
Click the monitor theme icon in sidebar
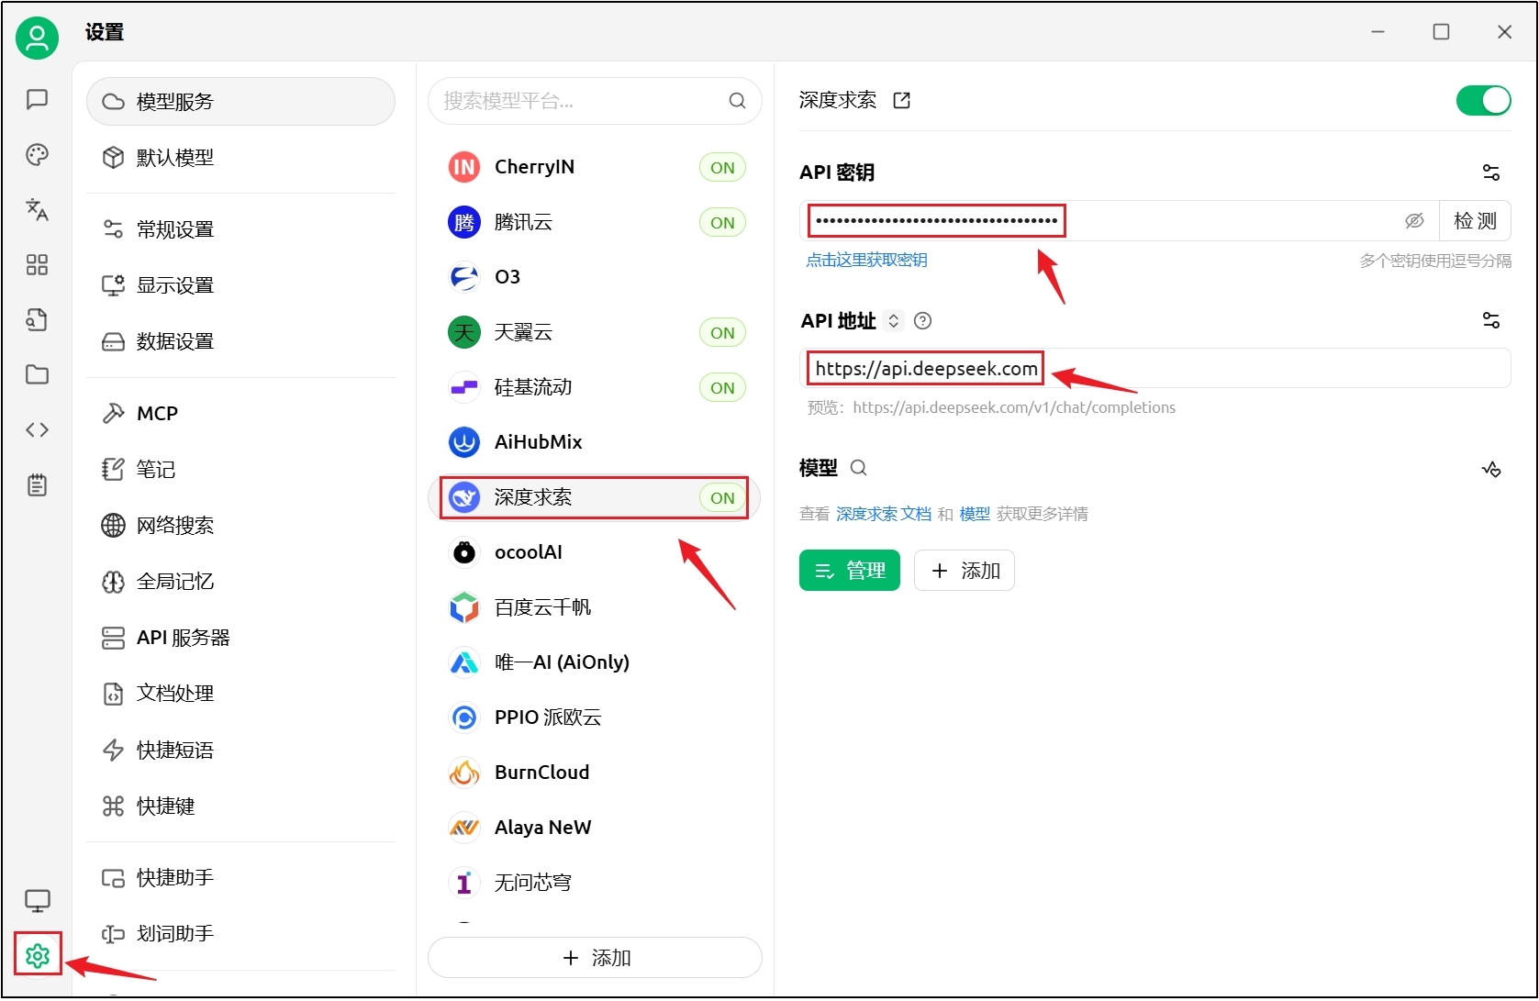pos(37,901)
